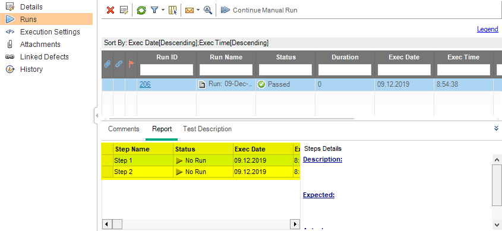
Task: Click the Exec Date header in runs grid
Action: [405, 57]
